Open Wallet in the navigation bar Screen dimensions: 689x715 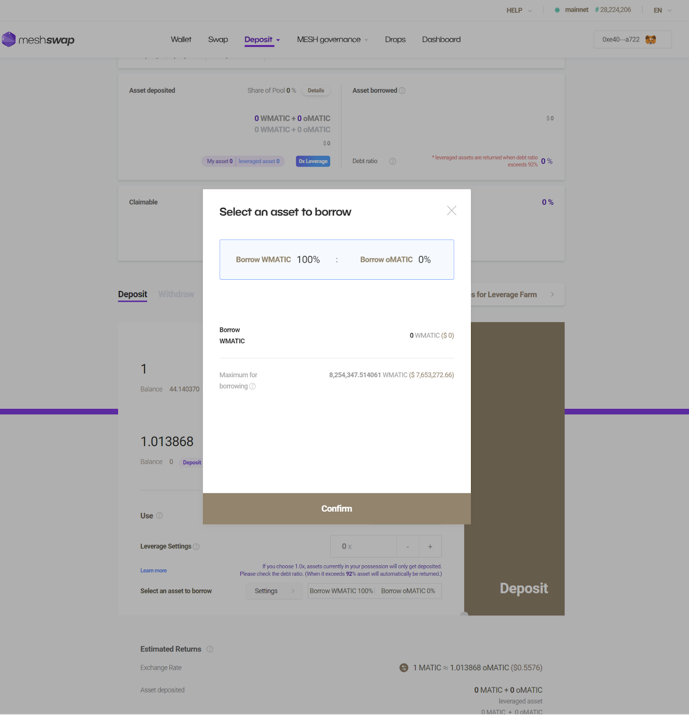[181, 39]
